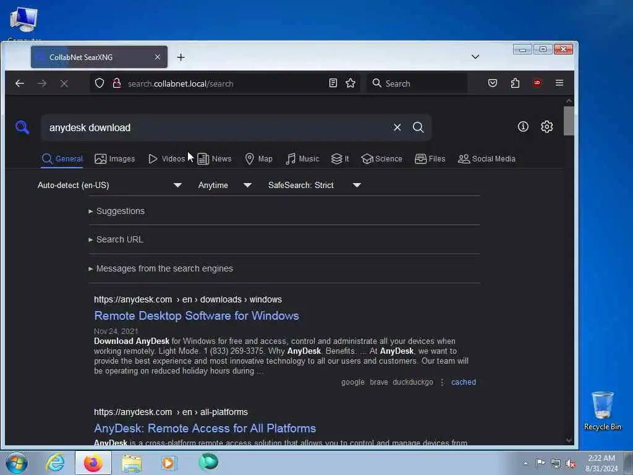The height and width of the screenshot is (475, 633).
Task: Open the SafeSearch: Strict dropdown
Action: (x=315, y=185)
